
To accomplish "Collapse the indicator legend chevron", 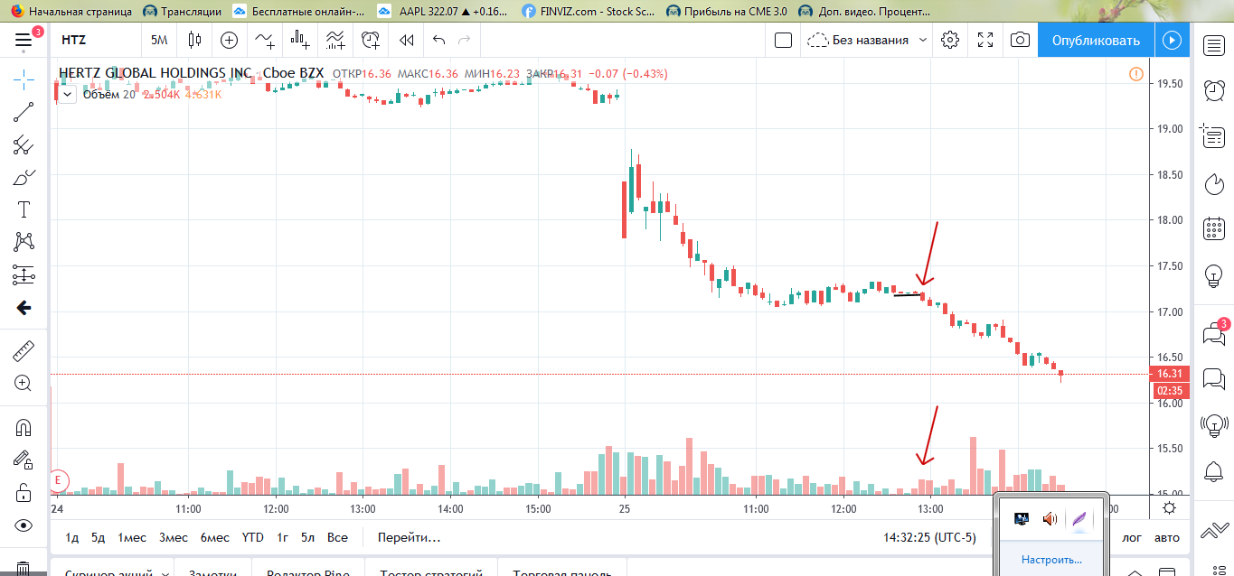I will [69, 94].
